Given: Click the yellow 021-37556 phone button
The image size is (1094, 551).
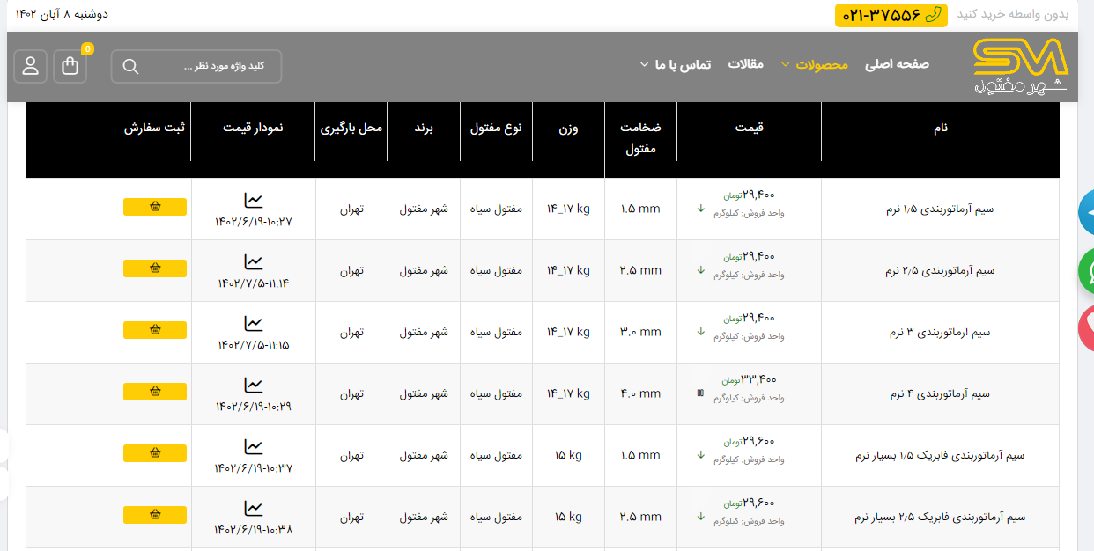Looking at the screenshot, I should click(x=891, y=15).
